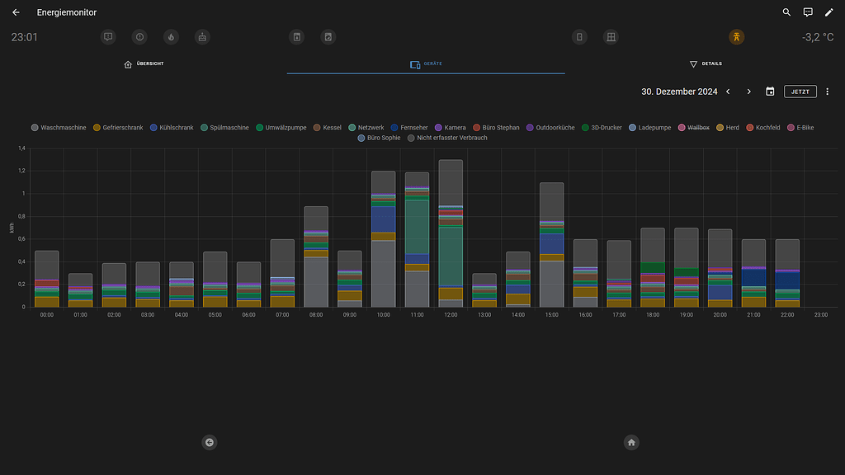Click the flame heating status icon

coord(171,37)
